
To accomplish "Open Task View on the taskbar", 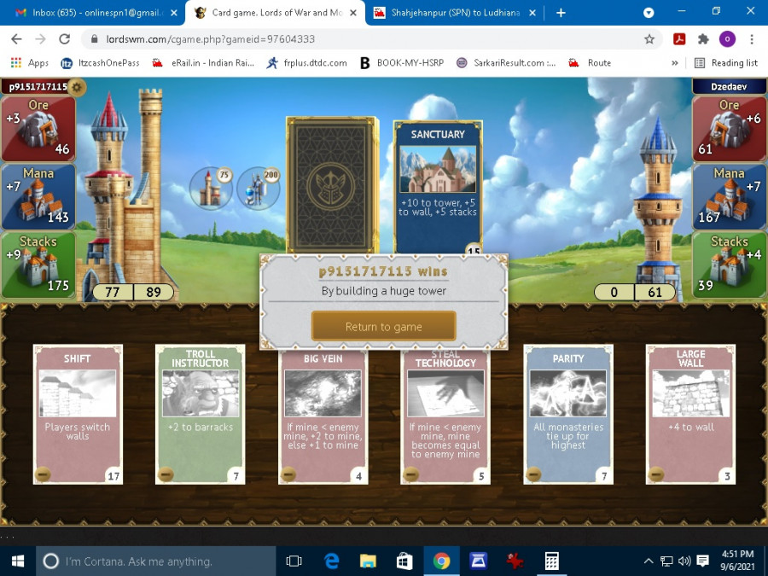I will (294, 561).
